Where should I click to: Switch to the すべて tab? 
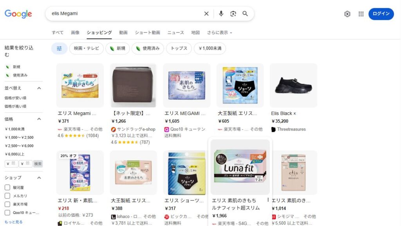coord(58,32)
